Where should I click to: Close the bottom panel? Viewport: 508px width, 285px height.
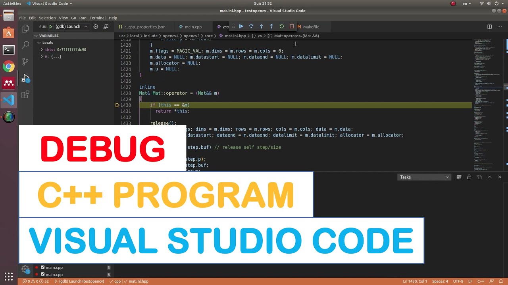[x=500, y=177]
